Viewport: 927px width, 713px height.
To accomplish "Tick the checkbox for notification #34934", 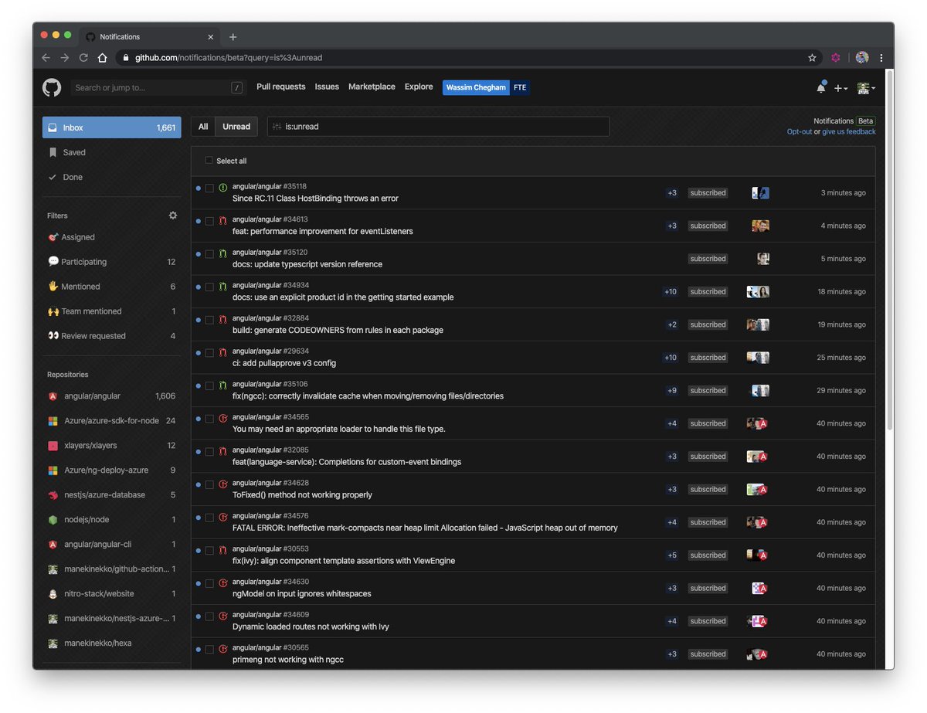I will click(x=209, y=287).
